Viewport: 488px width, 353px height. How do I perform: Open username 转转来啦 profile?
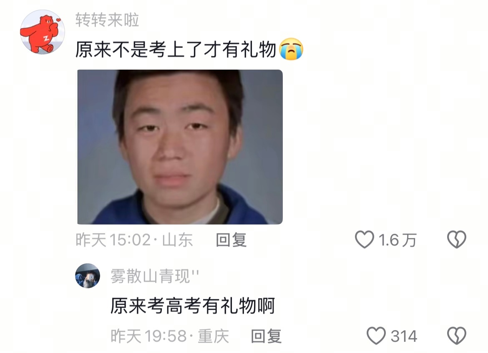point(107,20)
